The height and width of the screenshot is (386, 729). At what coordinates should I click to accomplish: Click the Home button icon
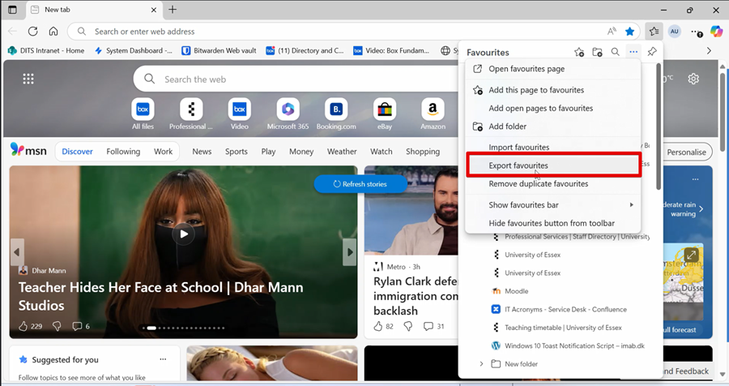pyautogui.click(x=53, y=32)
